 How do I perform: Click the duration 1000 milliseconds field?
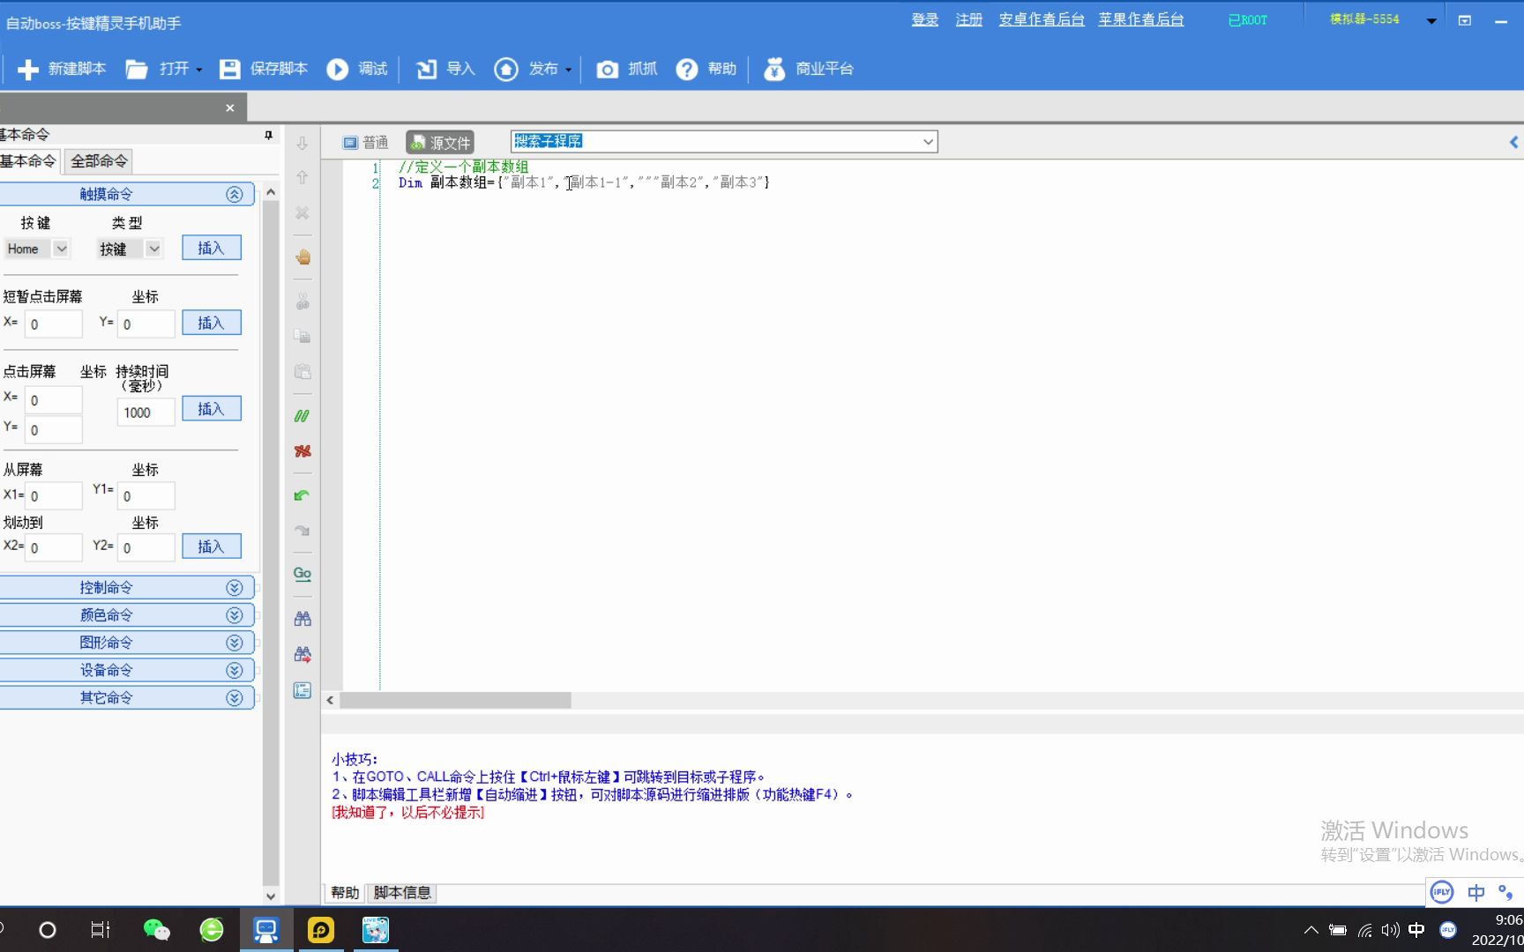click(146, 413)
